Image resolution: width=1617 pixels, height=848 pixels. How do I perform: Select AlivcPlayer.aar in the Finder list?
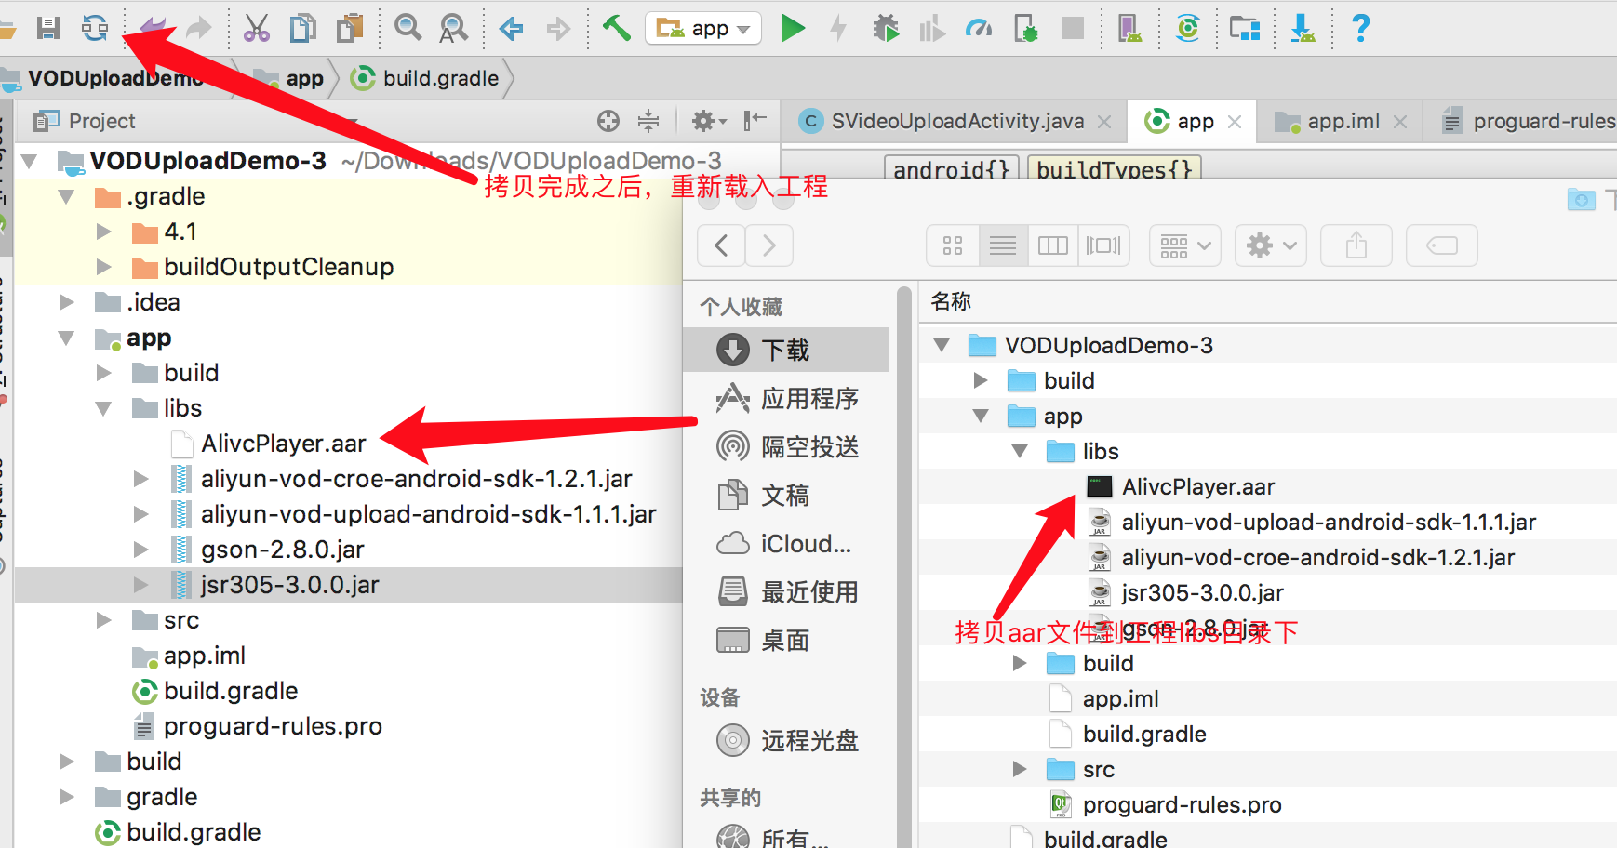1198,487
